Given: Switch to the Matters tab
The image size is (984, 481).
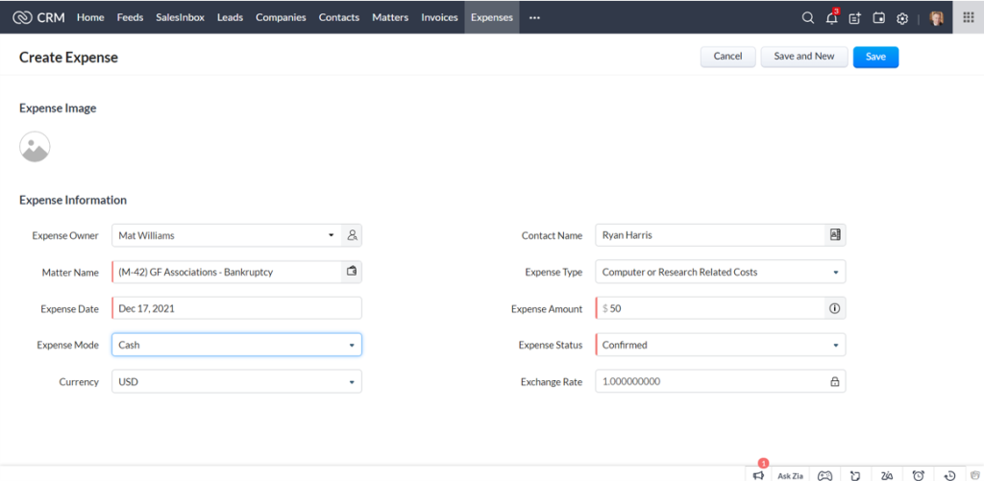Looking at the screenshot, I should click(x=390, y=17).
